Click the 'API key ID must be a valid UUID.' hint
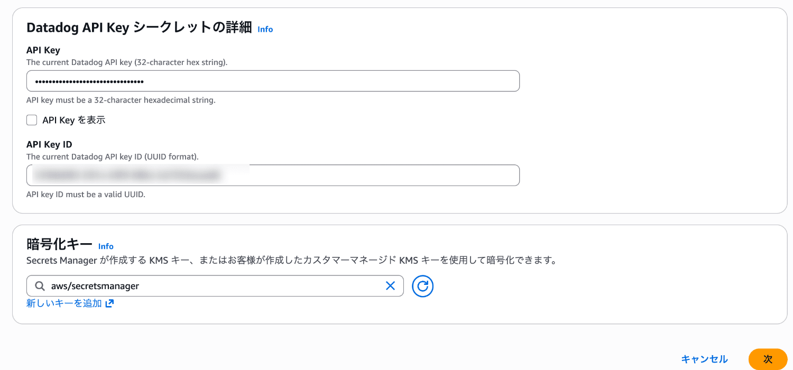The width and height of the screenshot is (793, 370). click(86, 194)
